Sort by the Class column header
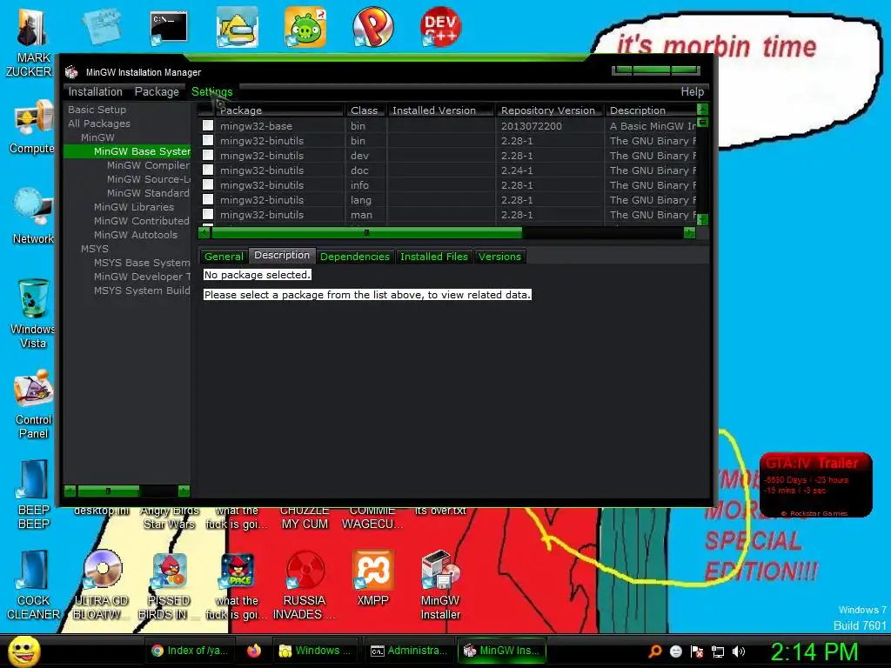891x668 pixels. (x=365, y=110)
